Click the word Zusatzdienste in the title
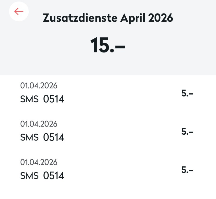 (x=80, y=18)
